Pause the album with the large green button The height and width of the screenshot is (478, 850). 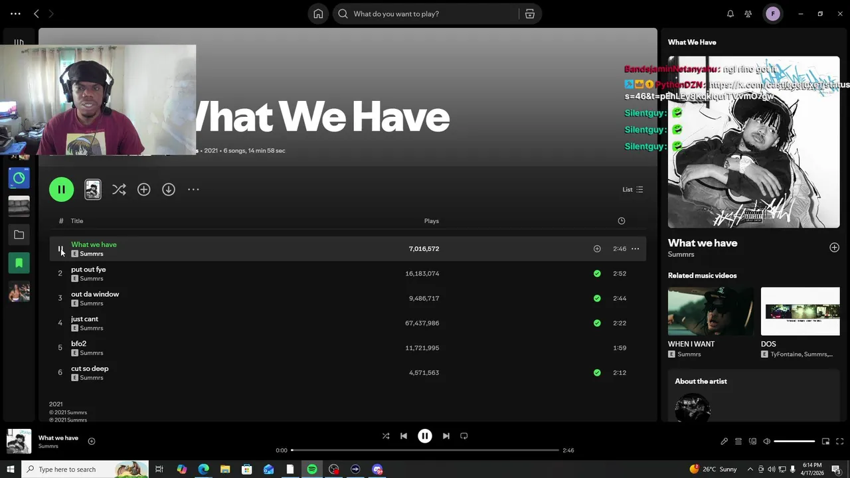click(x=61, y=190)
